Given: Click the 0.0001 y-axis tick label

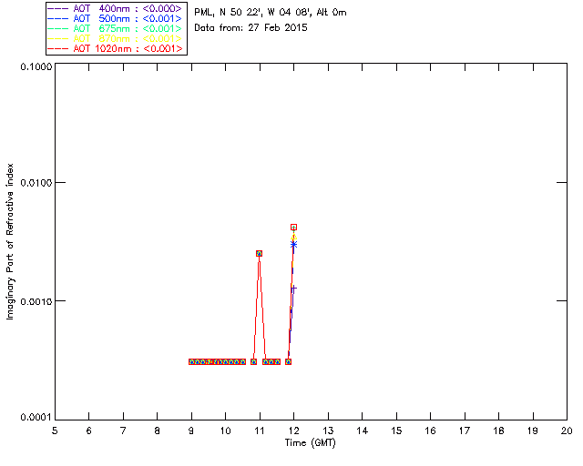Looking at the screenshot, I should (36, 418).
